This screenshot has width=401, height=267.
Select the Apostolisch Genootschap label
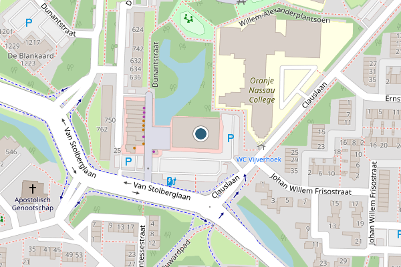33,204
